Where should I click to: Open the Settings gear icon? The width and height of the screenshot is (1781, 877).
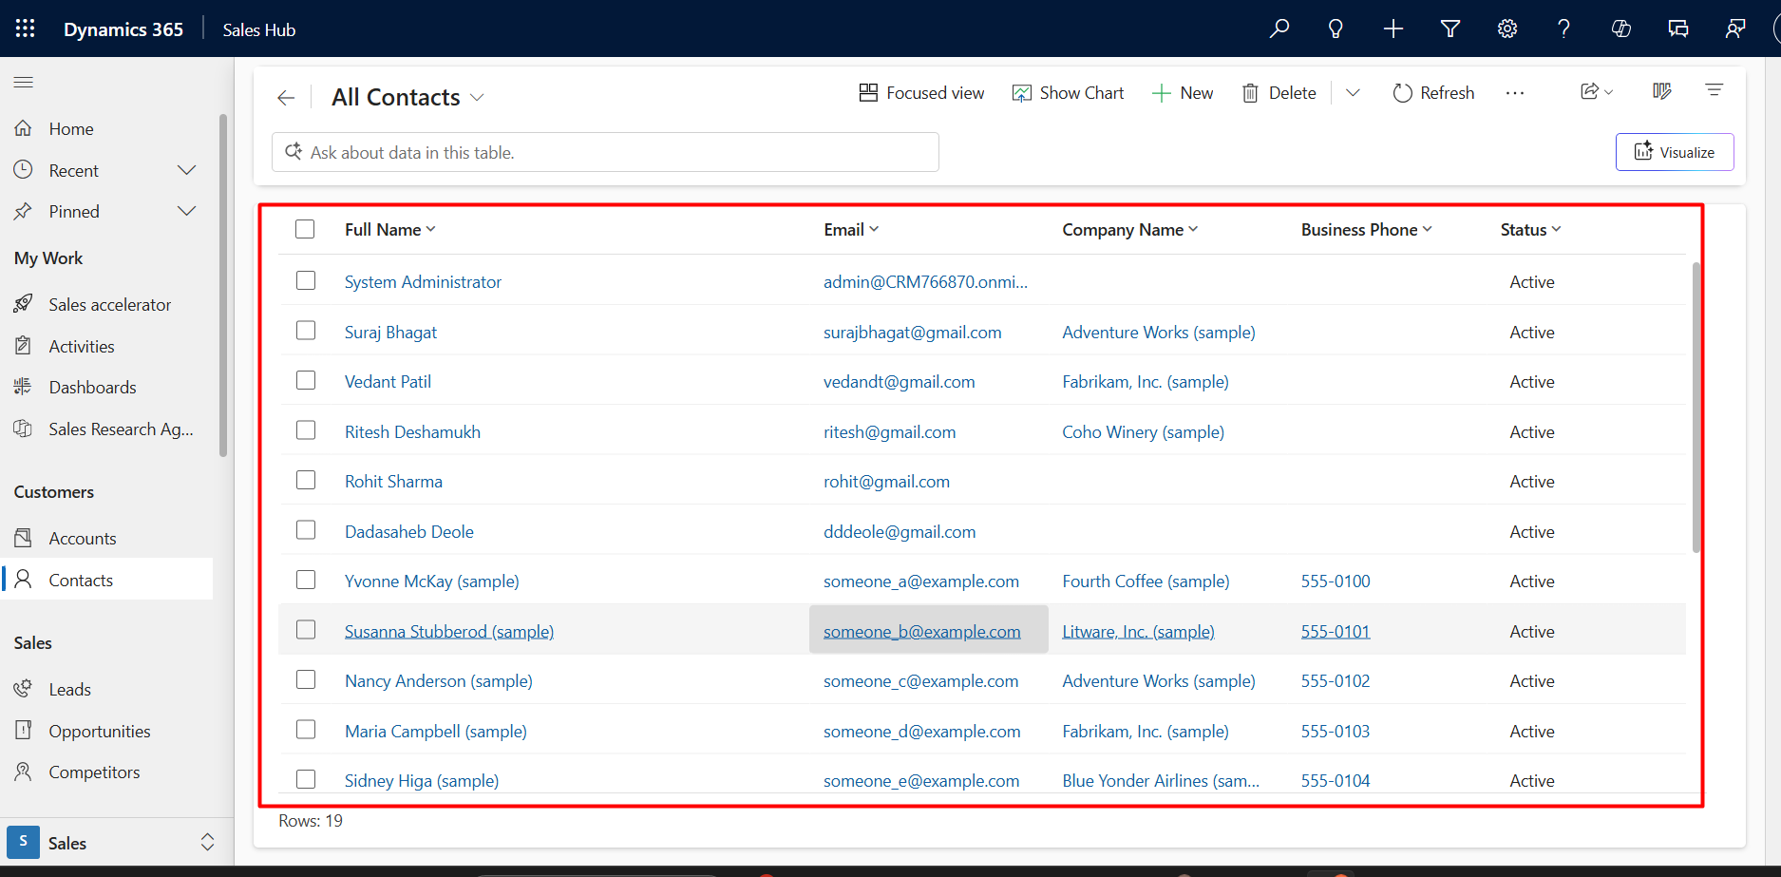coord(1507,29)
